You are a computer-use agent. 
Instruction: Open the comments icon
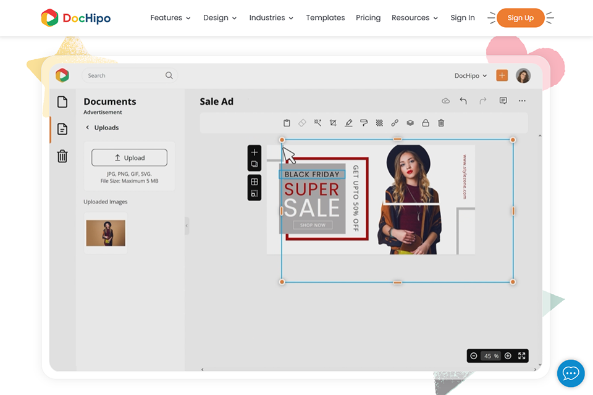click(503, 101)
